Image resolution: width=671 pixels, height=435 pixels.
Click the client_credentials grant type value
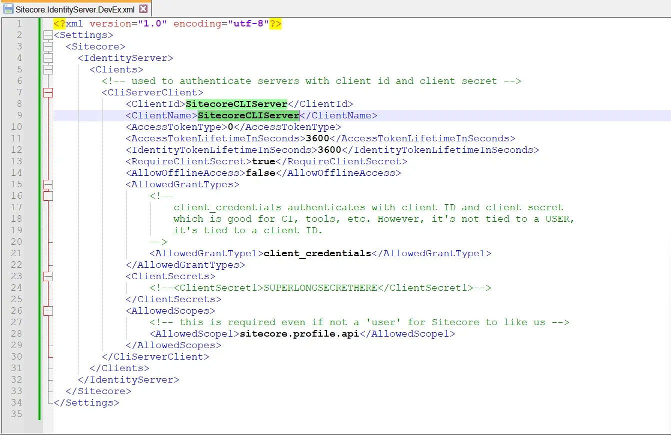pyautogui.click(x=317, y=253)
